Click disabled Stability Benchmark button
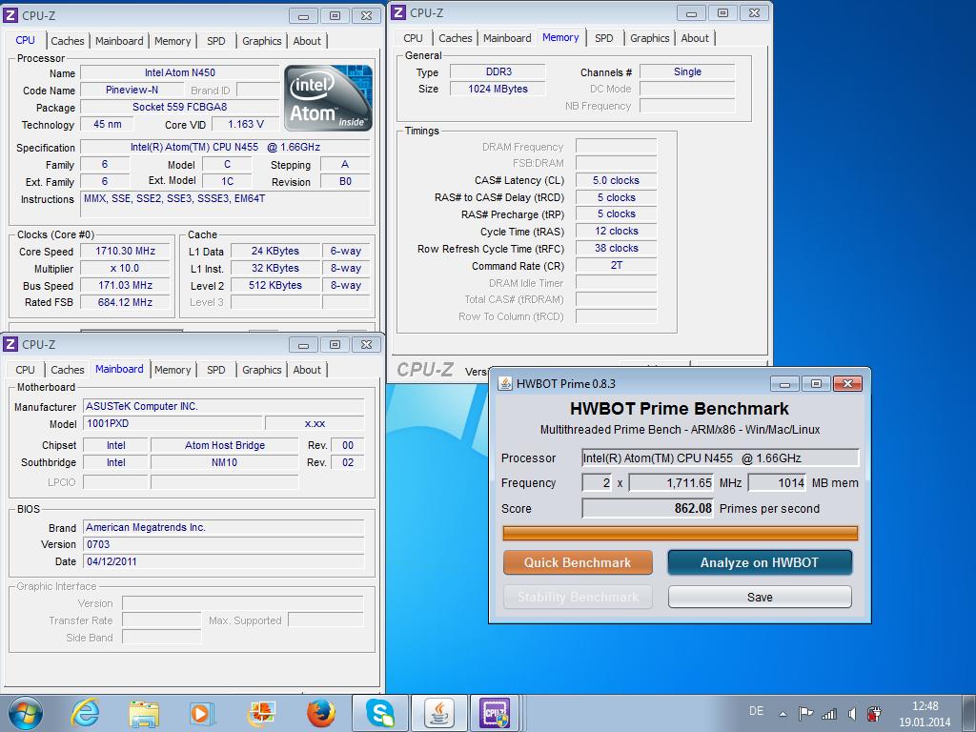 pos(578,597)
